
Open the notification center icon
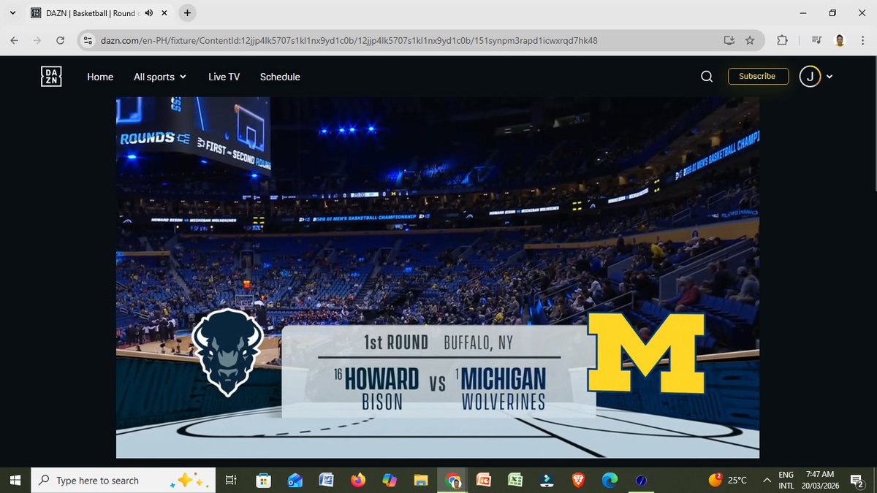857,480
